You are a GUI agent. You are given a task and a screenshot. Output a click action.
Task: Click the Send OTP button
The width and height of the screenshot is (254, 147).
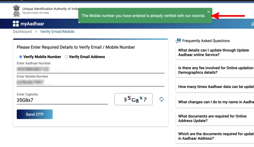click(x=35, y=114)
